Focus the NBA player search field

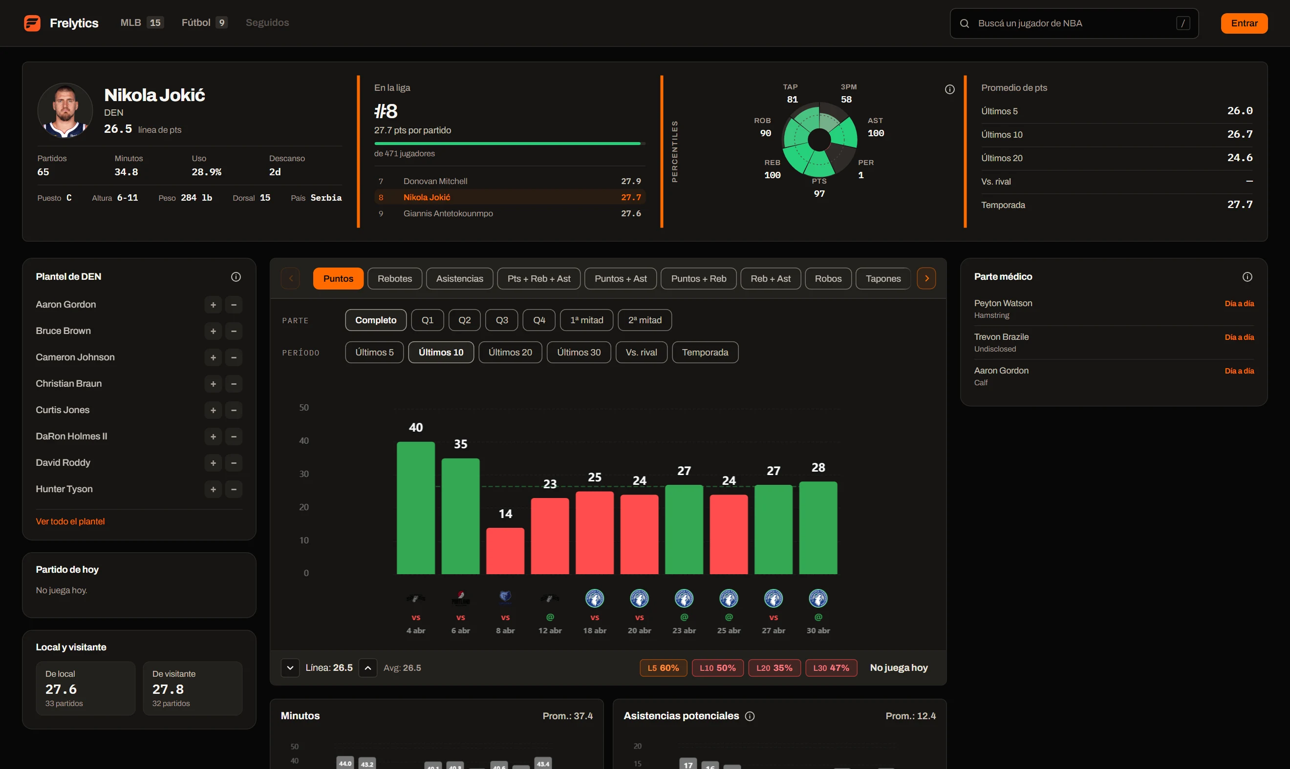(x=1074, y=23)
